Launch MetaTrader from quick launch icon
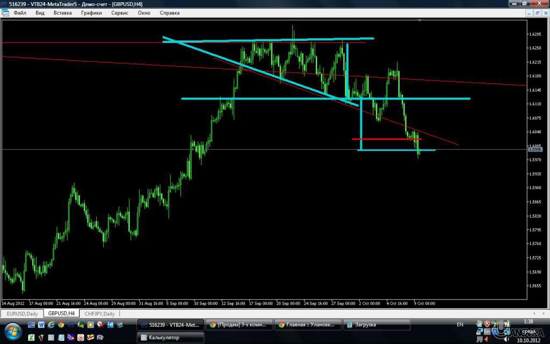 [71, 325]
